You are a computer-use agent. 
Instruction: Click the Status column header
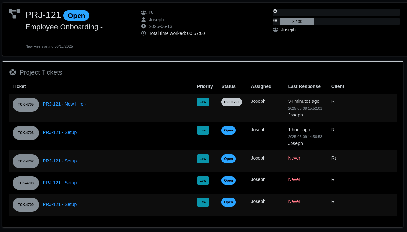228,86
